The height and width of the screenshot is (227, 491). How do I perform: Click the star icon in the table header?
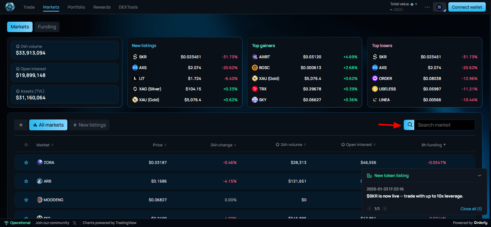point(26,145)
